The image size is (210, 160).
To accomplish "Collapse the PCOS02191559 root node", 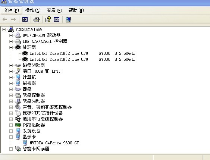I will tap(4, 29).
